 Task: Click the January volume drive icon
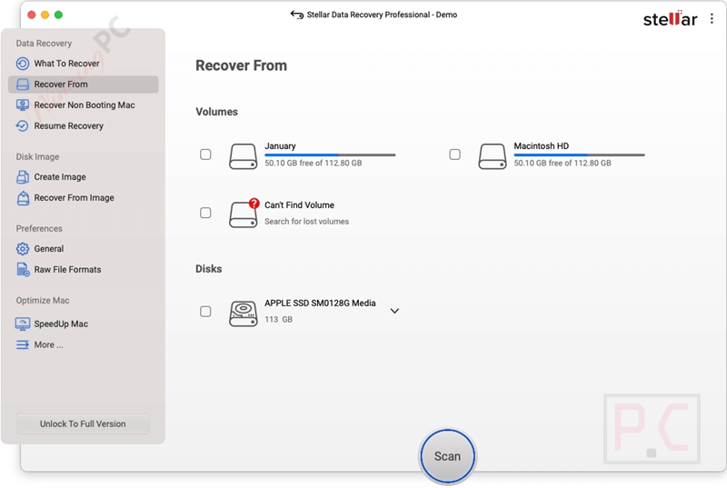tap(243, 156)
